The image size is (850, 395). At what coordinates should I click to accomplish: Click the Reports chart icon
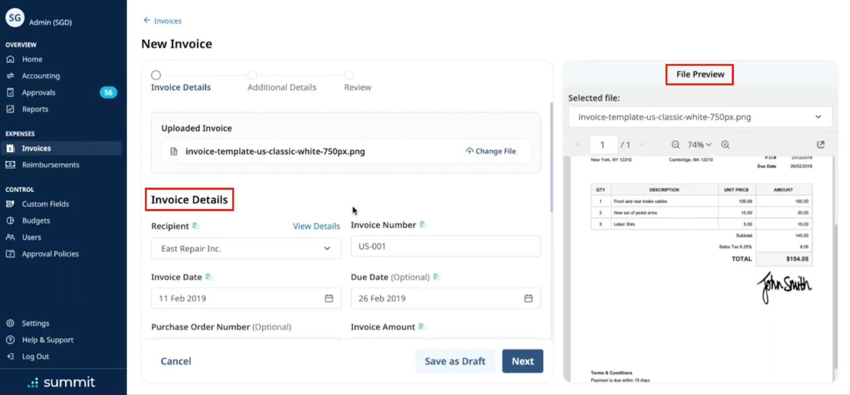[x=10, y=109]
